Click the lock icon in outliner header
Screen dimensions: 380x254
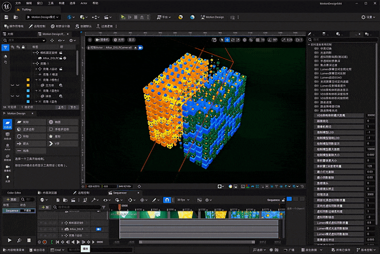(x=23, y=47)
